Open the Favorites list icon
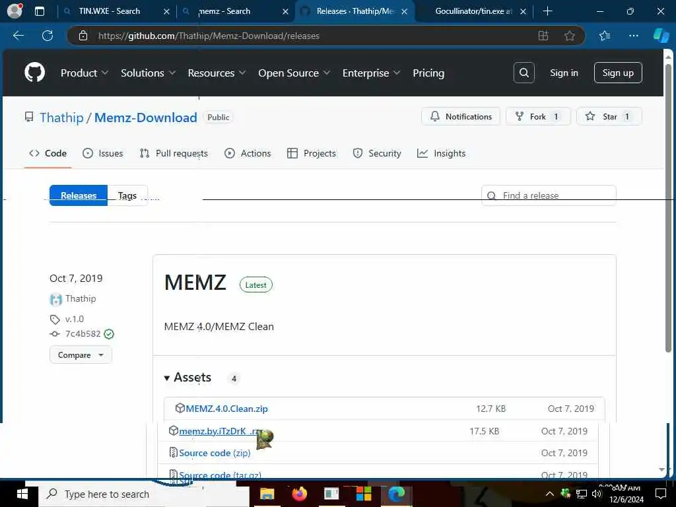Image resolution: width=676 pixels, height=507 pixels. pyautogui.click(x=605, y=36)
